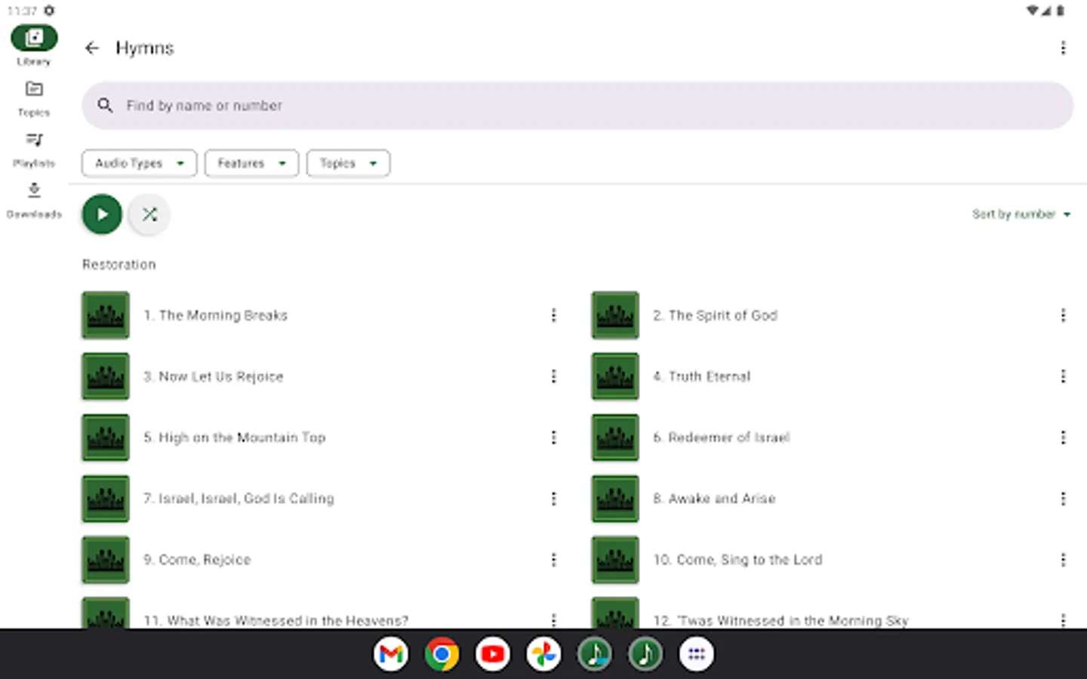Shuffle the hymns playback
This screenshot has height=679, width=1087.
(x=149, y=214)
